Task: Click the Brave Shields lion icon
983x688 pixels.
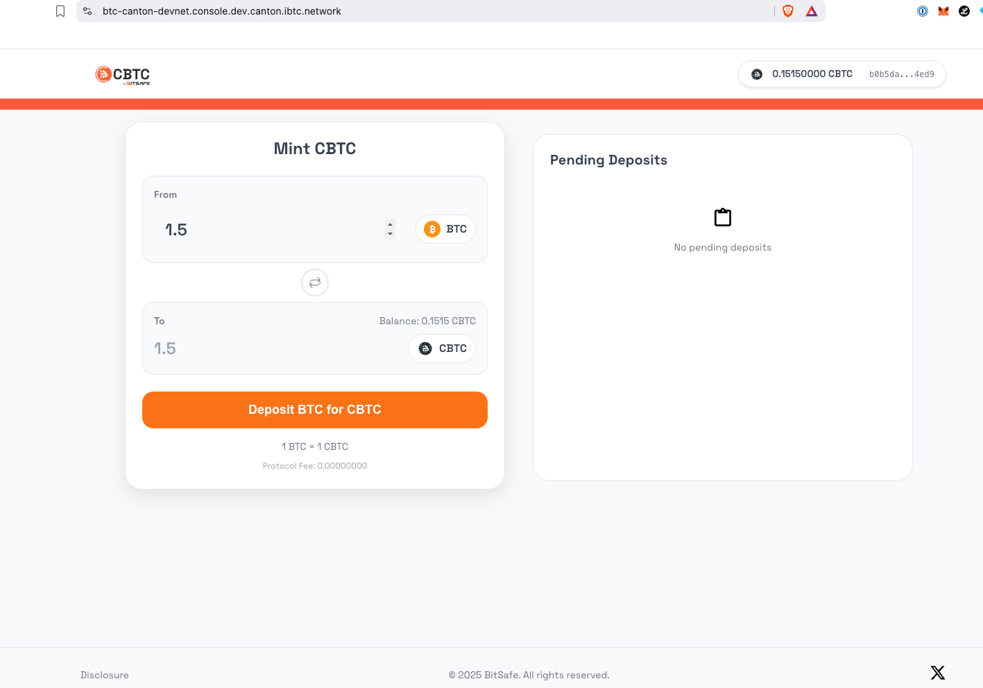Action: [788, 11]
